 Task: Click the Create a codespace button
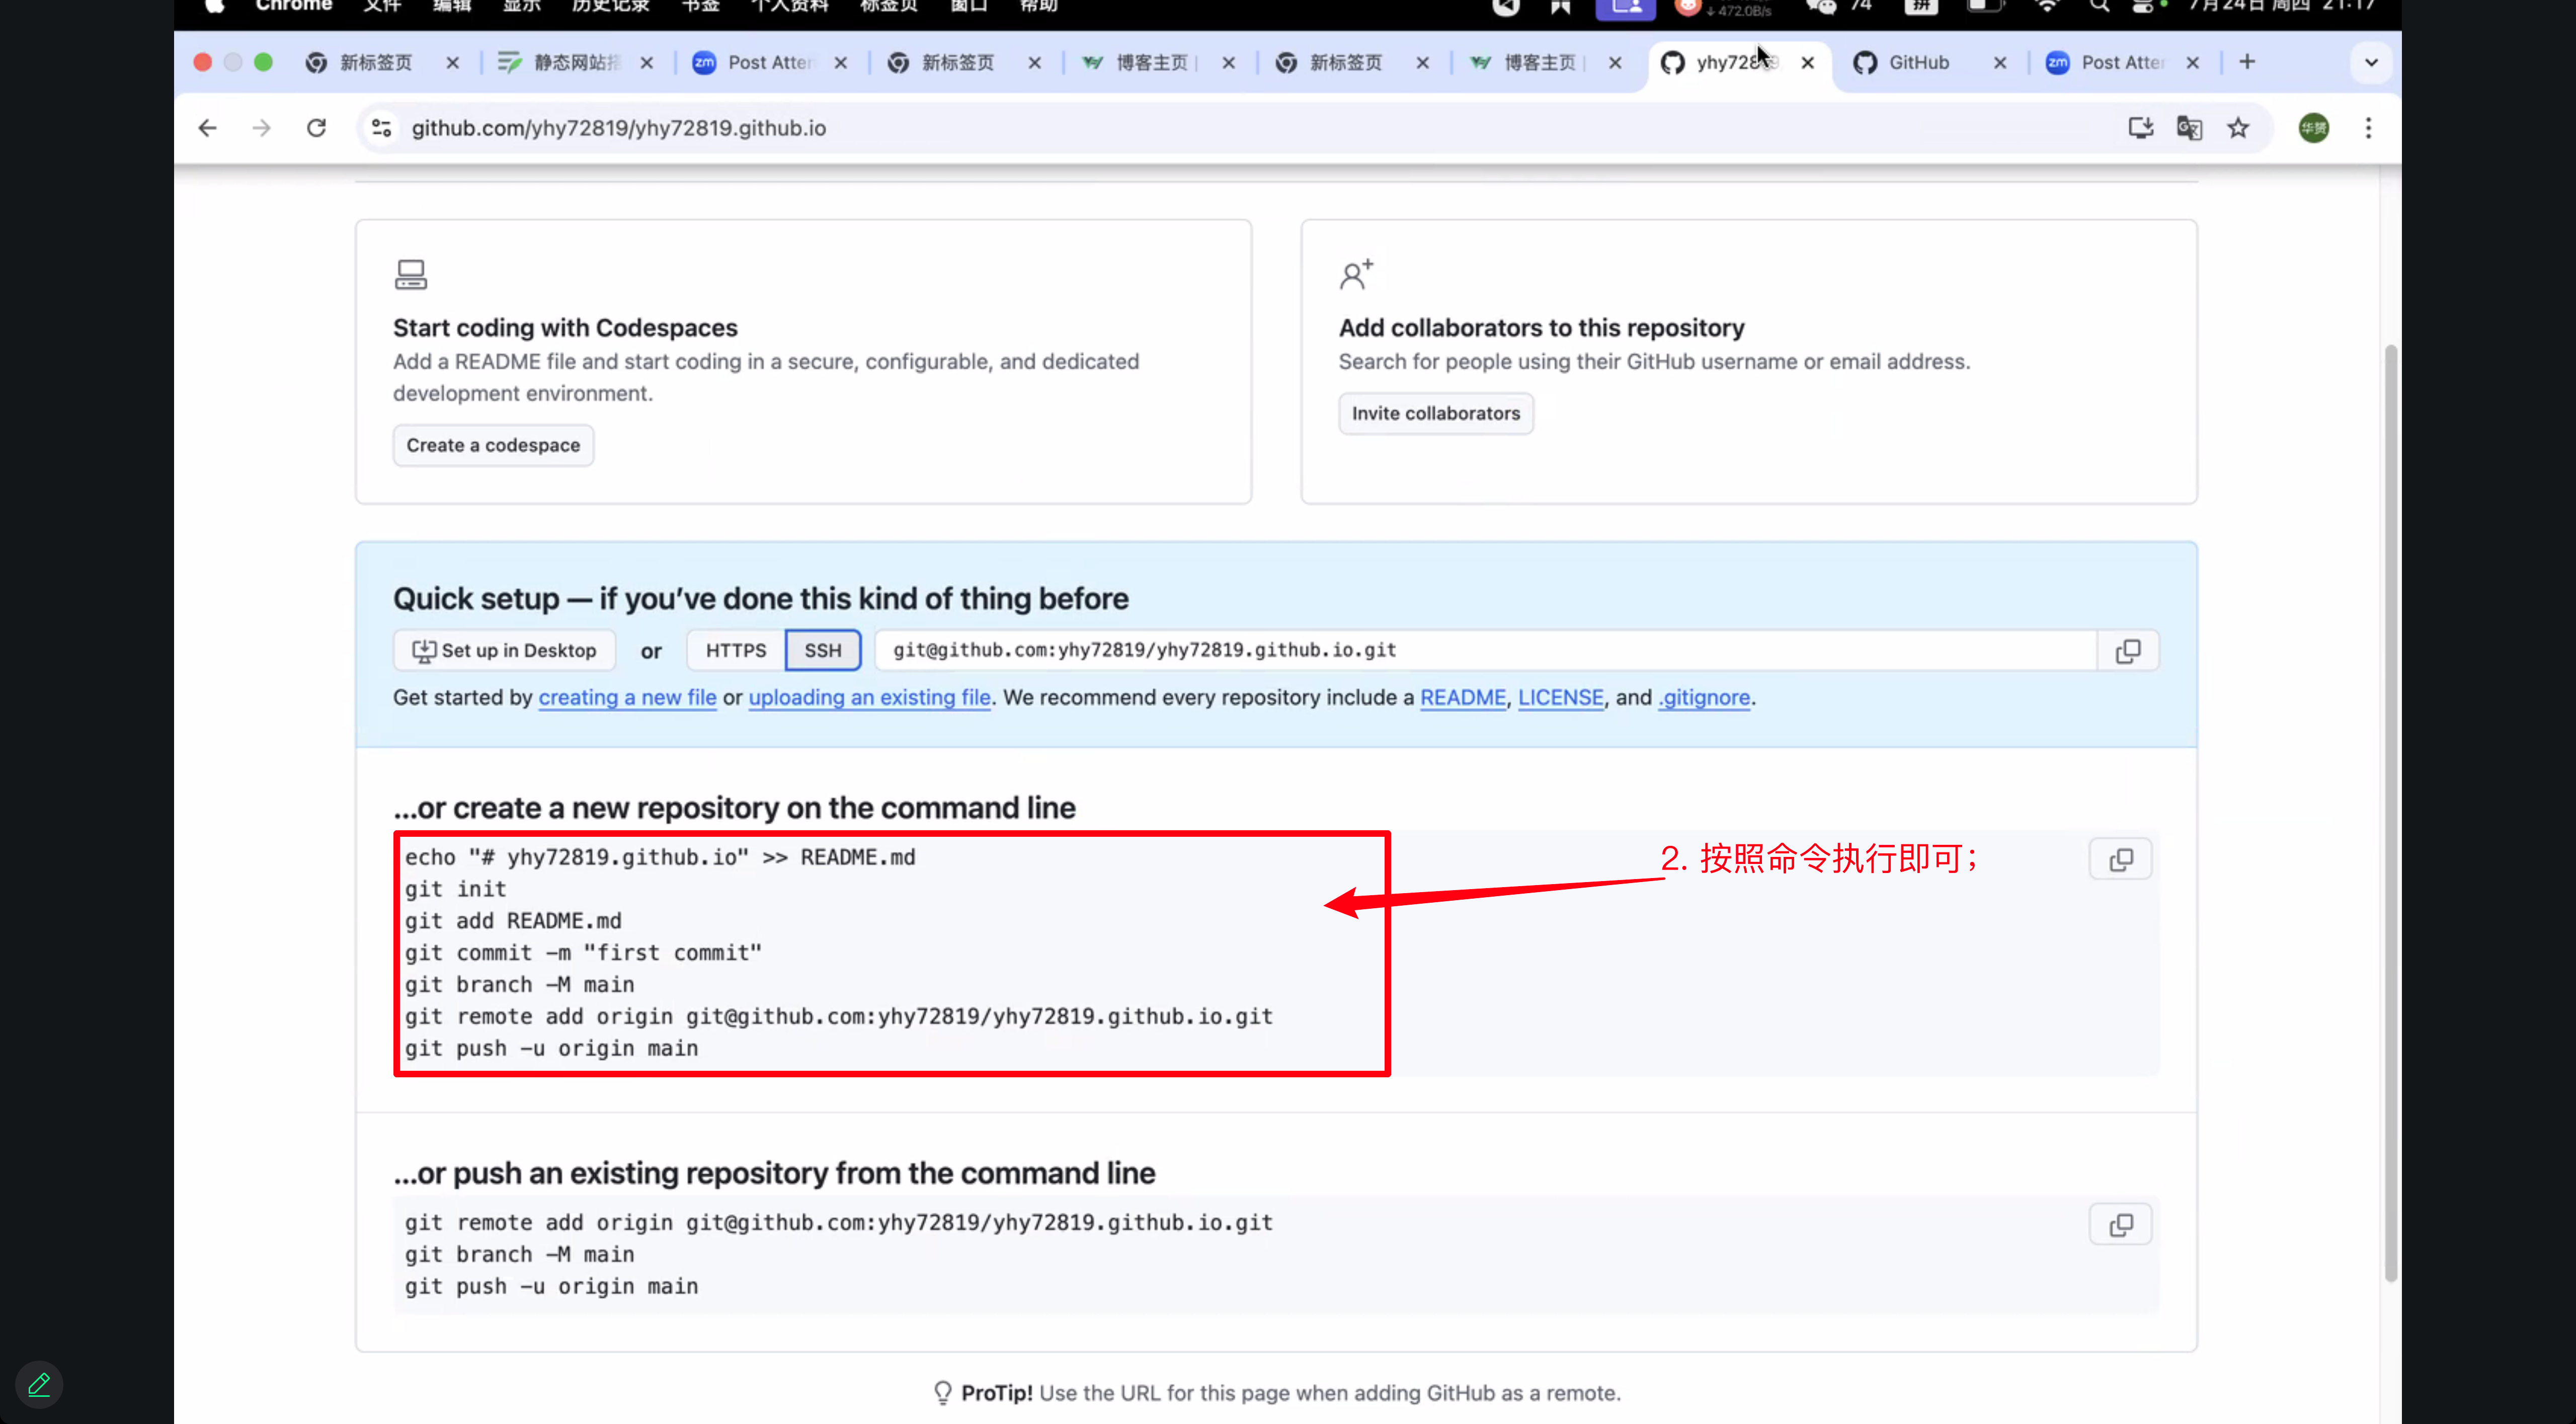pyautogui.click(x=493, y=446)
